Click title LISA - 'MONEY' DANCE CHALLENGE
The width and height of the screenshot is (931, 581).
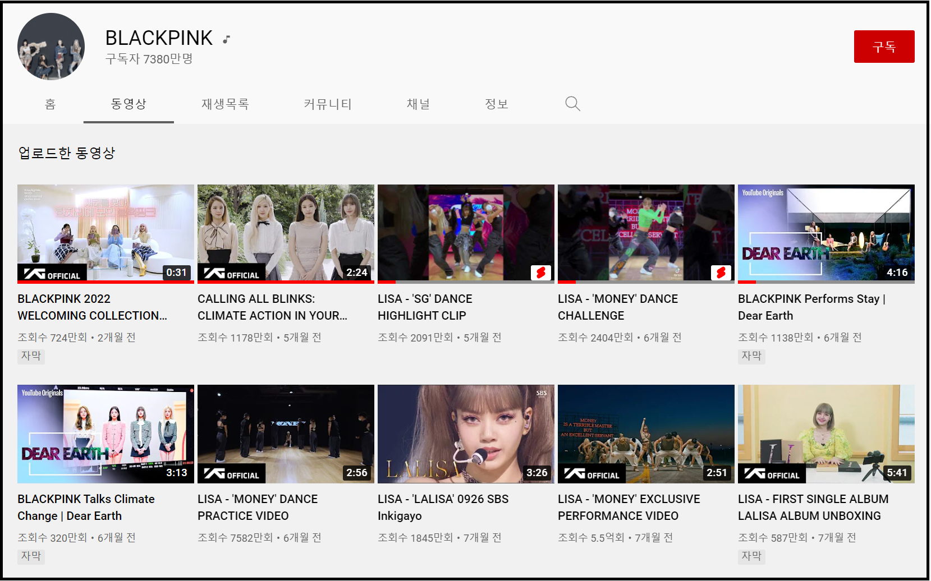click(618, 307)
